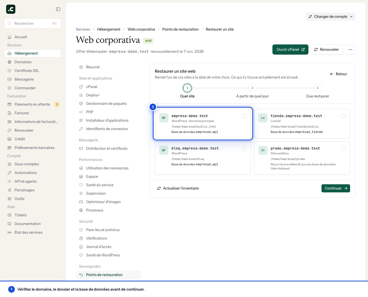Click step 3 Que restaurer
The height and width of the screenshot is (297, 368).
[x=317, y=91]
